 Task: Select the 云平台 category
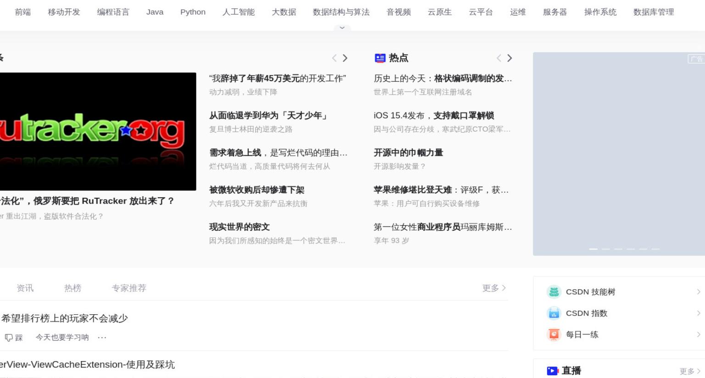[481, 12]
